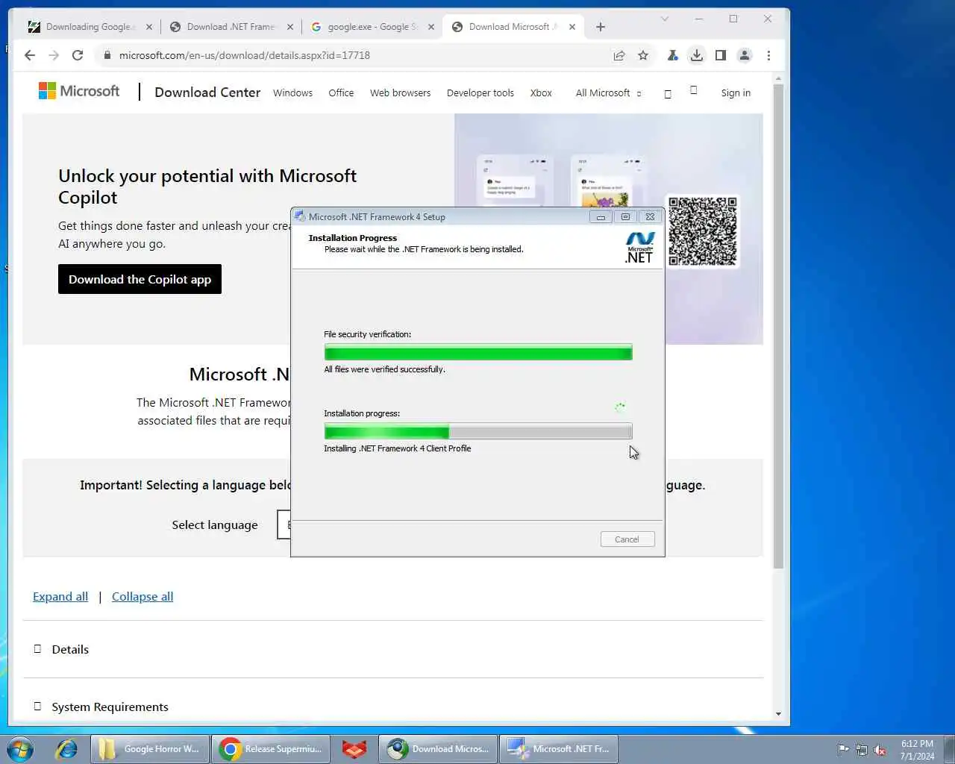Switch to 'Download Micros...' taskbar item
Screen dimensions: 955x764
pos(439,749)
